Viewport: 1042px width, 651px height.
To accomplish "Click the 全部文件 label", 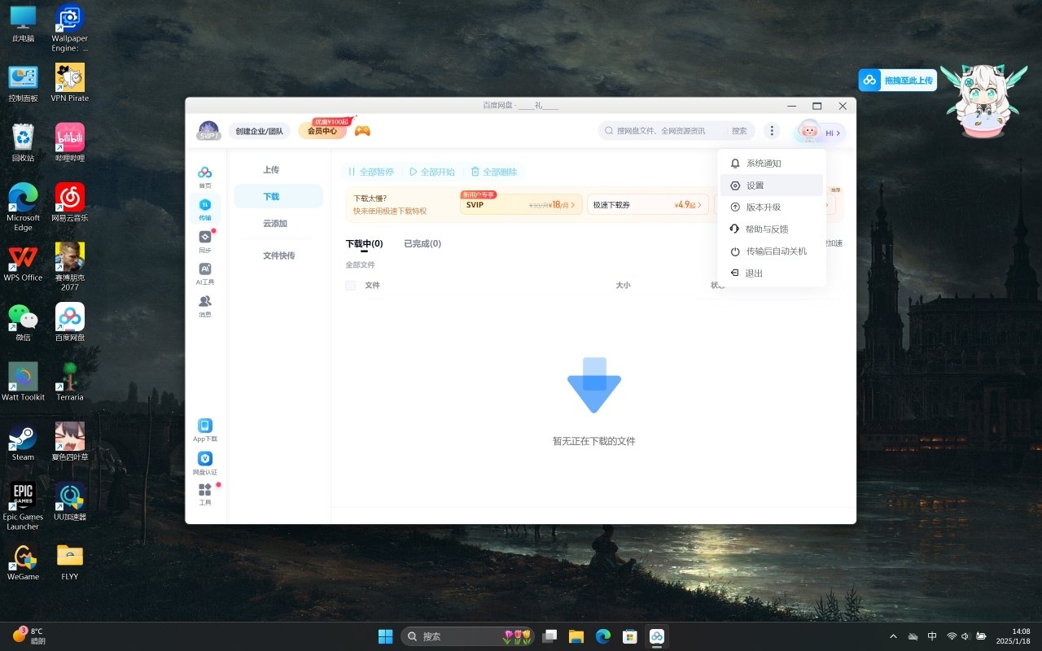I will [x=360, y=265].
